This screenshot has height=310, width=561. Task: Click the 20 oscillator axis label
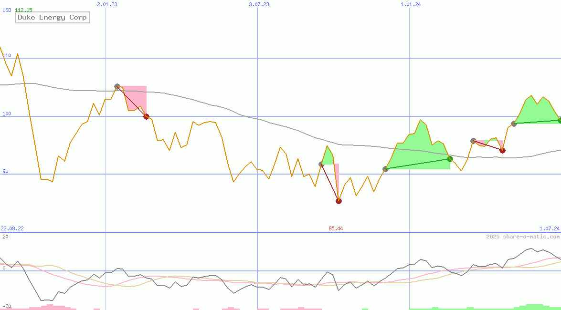point(5,237)
